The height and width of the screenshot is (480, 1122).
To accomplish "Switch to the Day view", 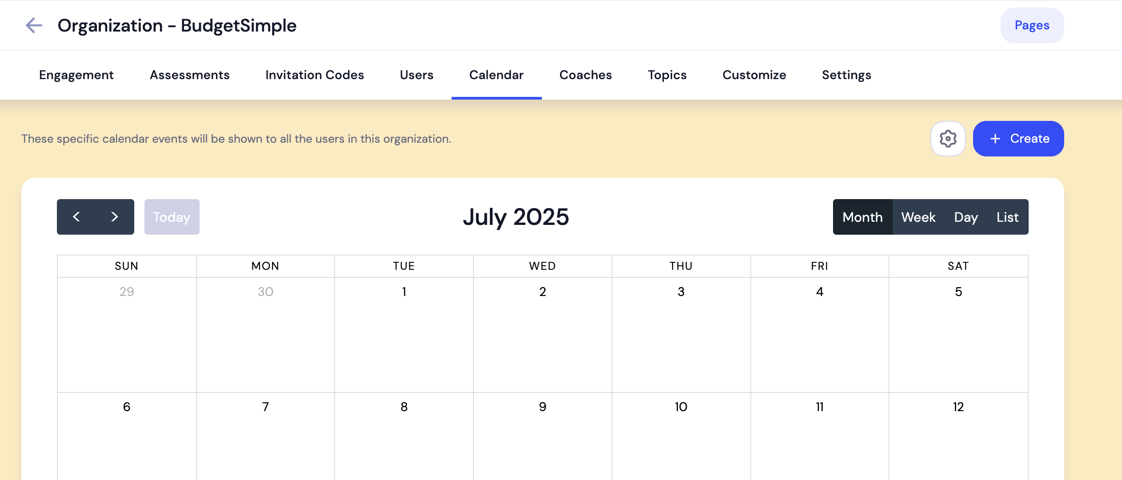I will pos(966,217).
